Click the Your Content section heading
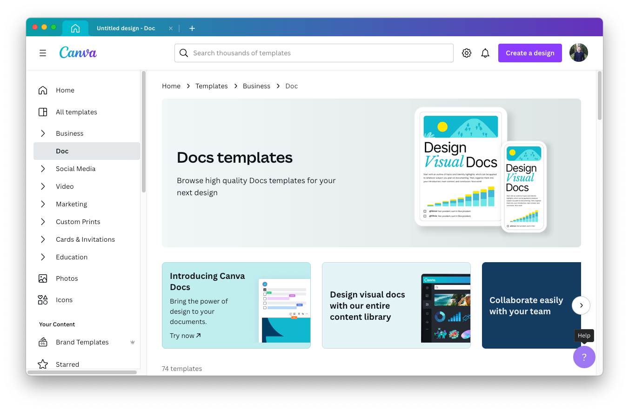Image resolution: width=629 pixels, height=410 pixels. (57, 324)
